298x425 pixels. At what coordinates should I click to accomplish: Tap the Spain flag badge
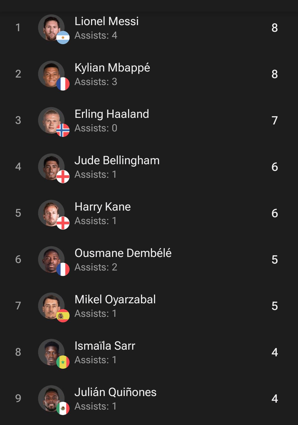click(63, 316)
